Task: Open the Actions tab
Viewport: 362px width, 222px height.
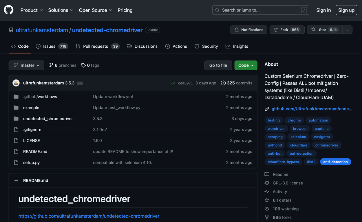Action: [x=176, y=46]
